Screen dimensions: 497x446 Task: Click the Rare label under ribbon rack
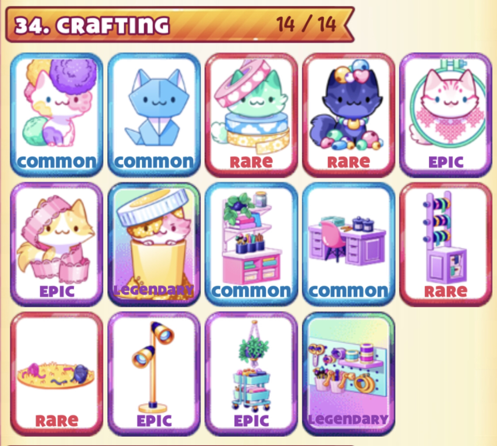[446, 291]
